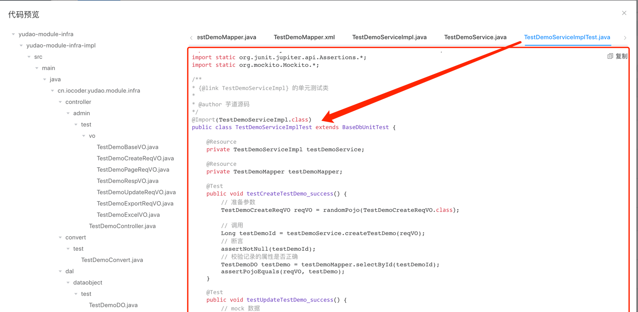The width and height of the screenshot is (638, 312).
Task: Collapse the dal folder arrow
Action: coord(60,272)
